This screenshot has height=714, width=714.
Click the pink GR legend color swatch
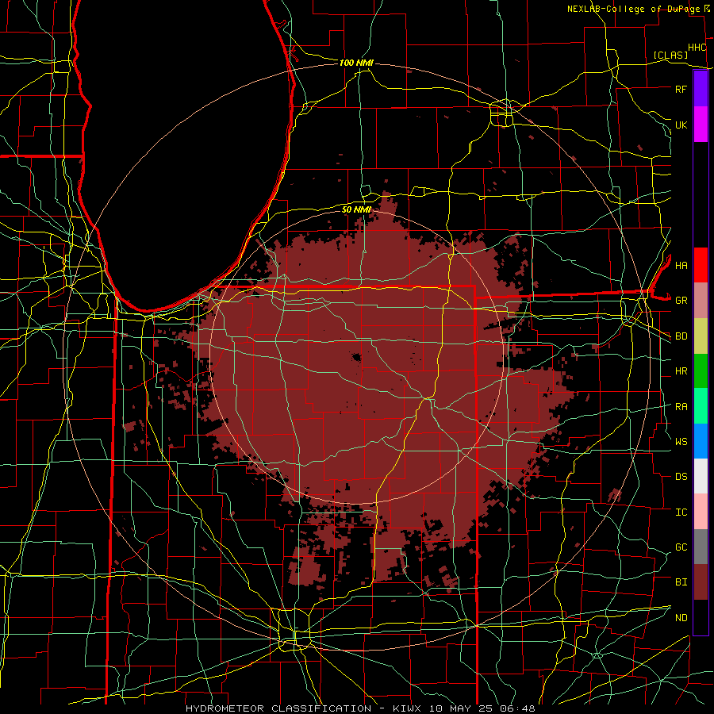click(x=701, y=301)
